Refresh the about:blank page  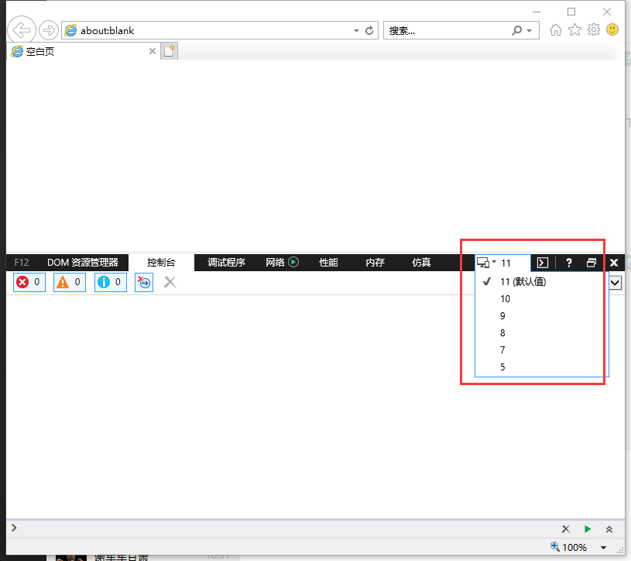[x=369, y=31]
